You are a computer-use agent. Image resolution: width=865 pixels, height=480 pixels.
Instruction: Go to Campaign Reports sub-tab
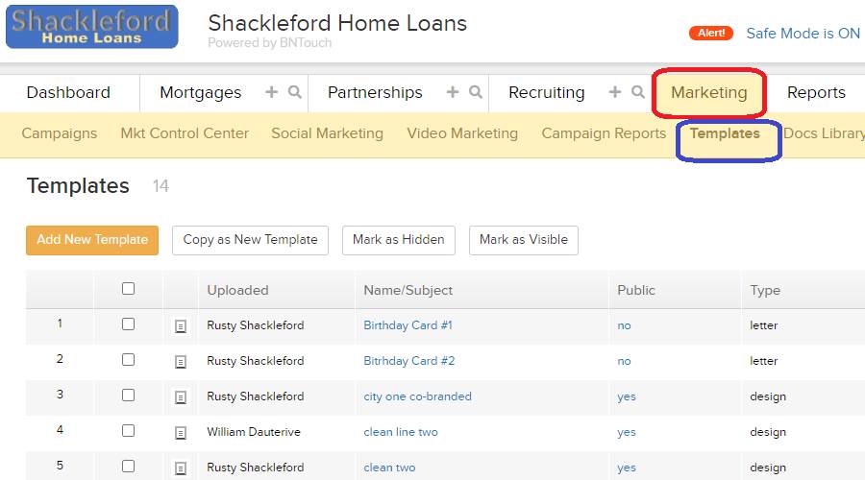[604, 133]
